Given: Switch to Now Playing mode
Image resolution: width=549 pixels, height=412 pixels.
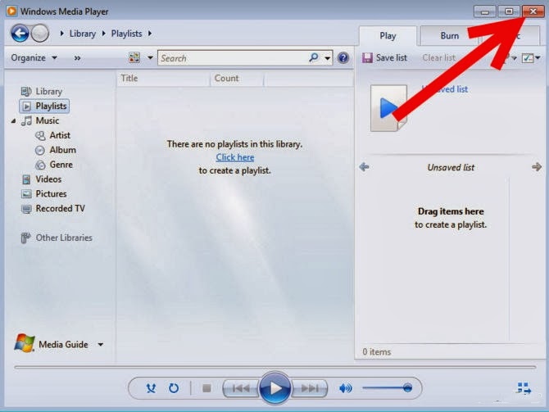Looking at the screenshot, I should [524, 388].
